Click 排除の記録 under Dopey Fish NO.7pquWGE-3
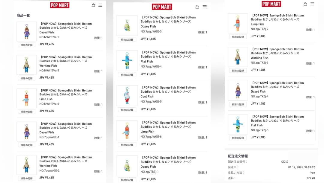The image size is (324, 183). pos(127,39)
